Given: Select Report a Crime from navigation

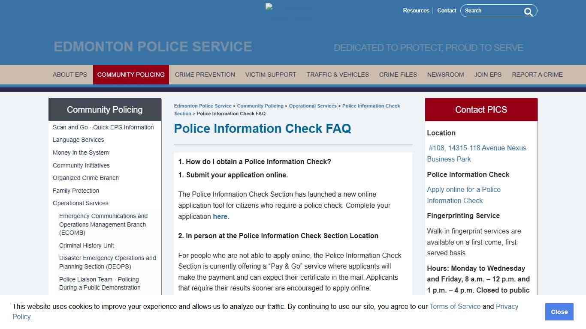Looking at the screenshot, I should click(x=537, y=75).
